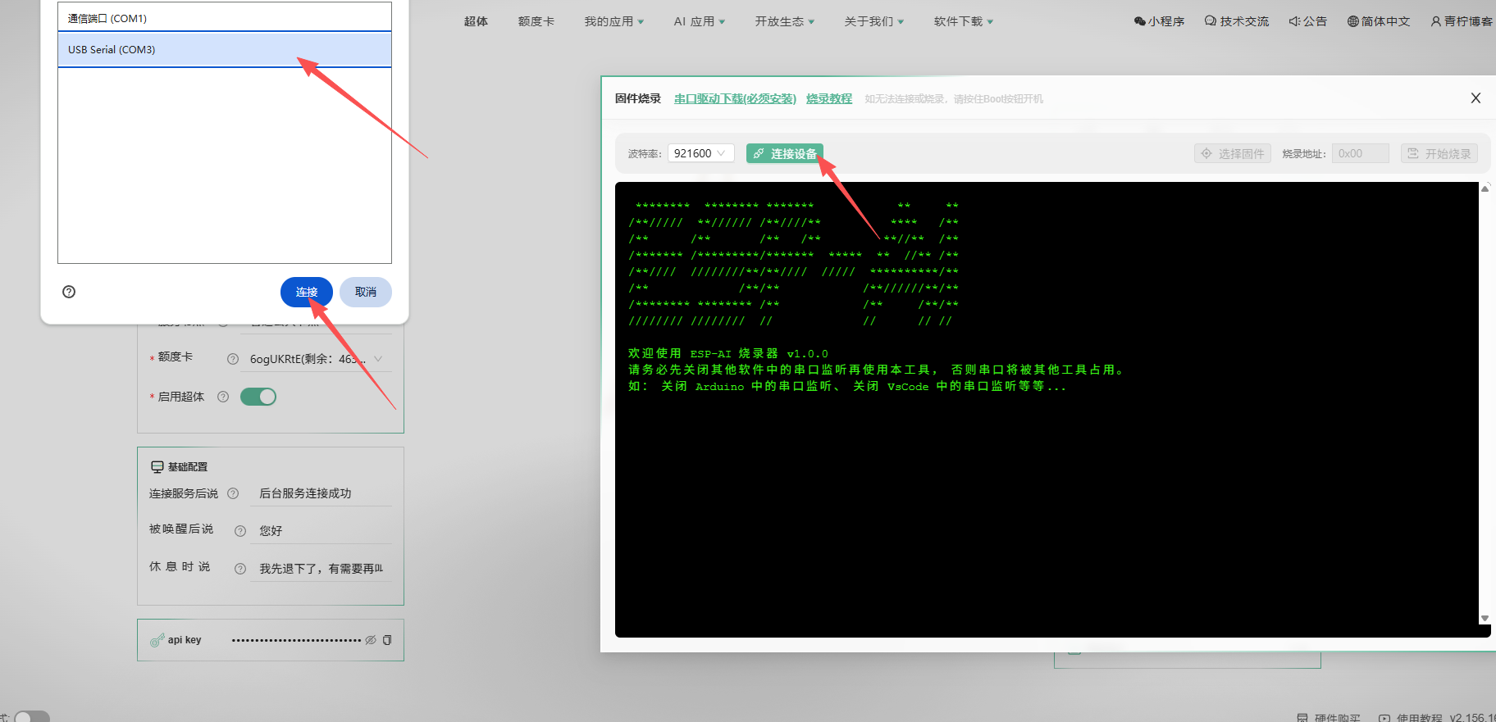
Task: Toggle the 启用超体 switch
Action: (258, 397)
